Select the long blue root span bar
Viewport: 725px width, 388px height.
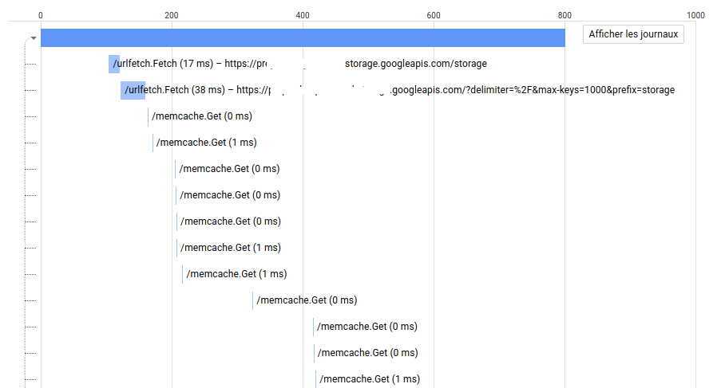coord(303,37)
